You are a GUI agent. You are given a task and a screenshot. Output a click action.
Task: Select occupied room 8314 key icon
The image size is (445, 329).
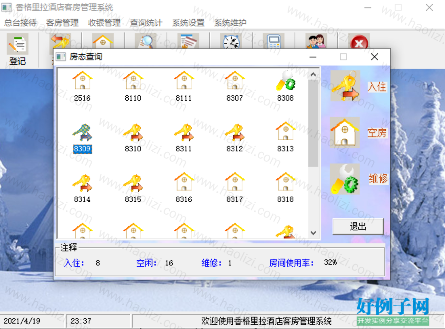tap(82, 183)
